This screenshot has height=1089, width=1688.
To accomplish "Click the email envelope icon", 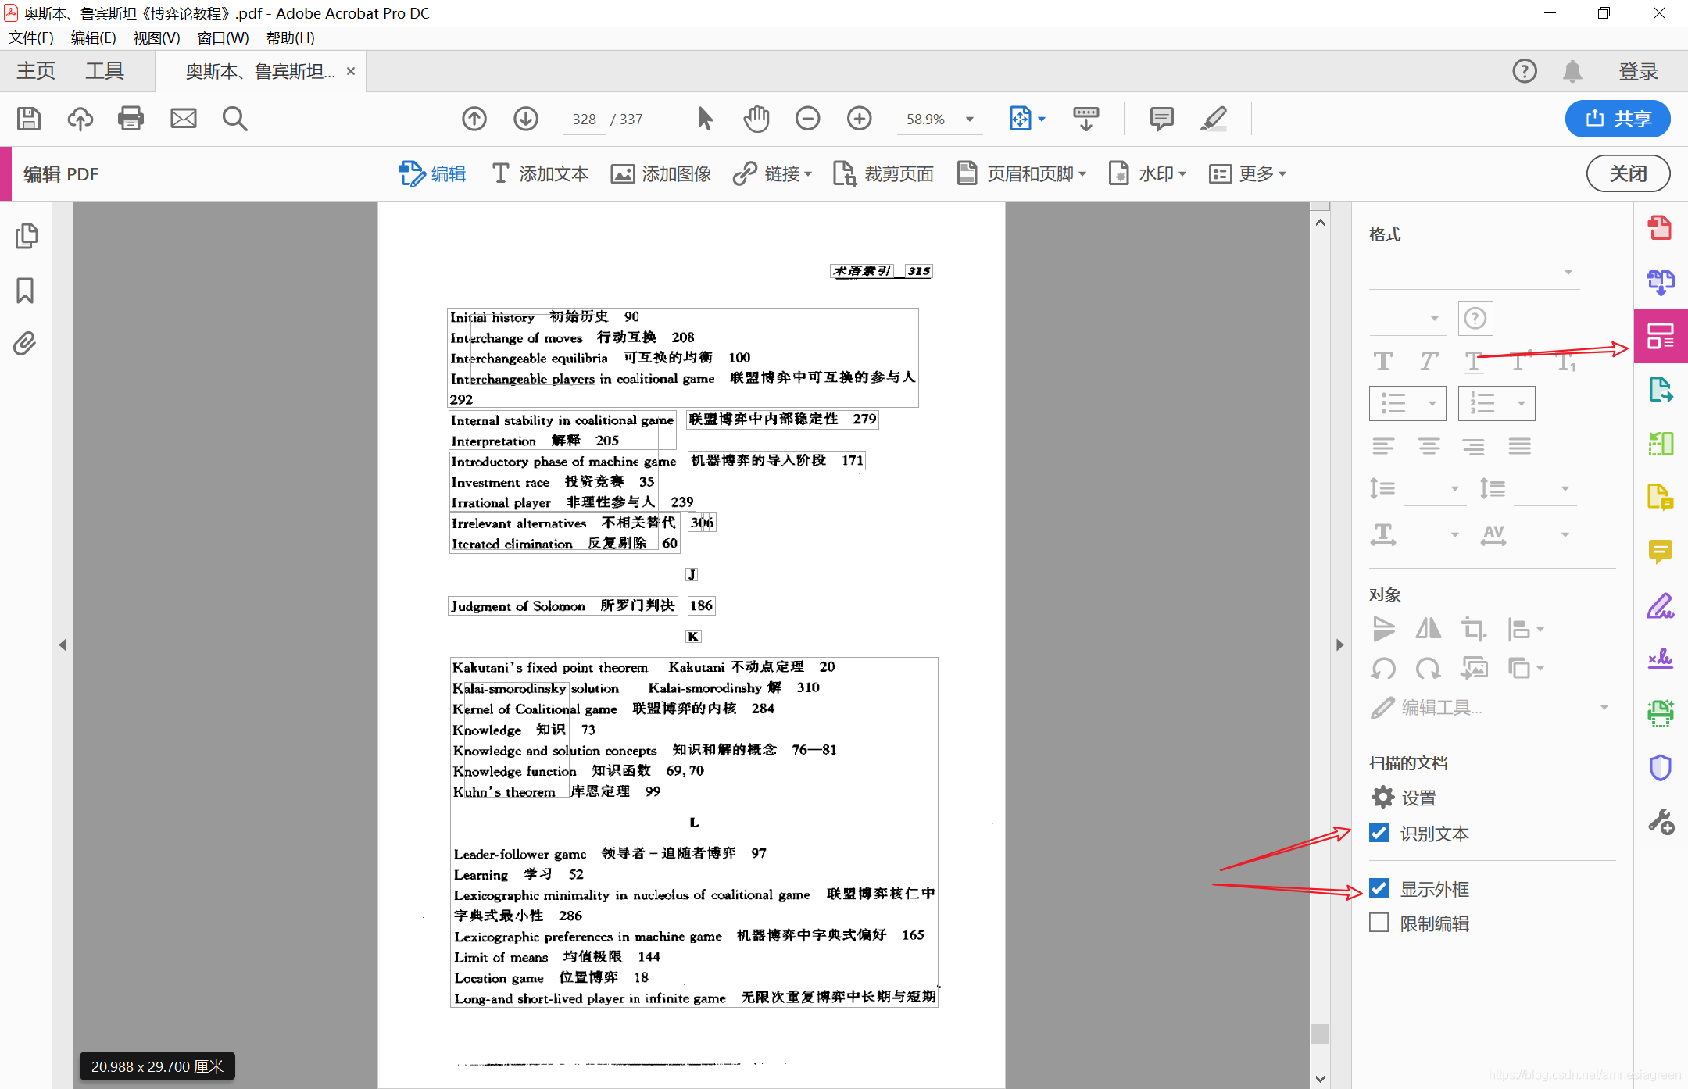I will click(184, 119).
